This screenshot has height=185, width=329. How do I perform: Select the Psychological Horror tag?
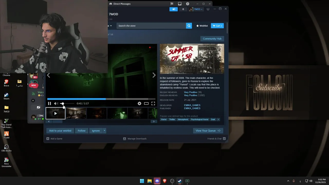click(x=199, y=119)
